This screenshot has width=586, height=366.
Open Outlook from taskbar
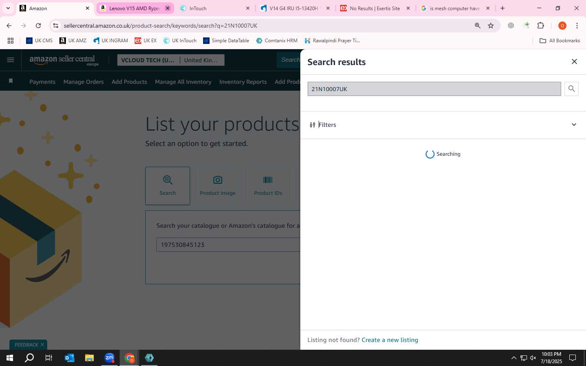(70, 358)
